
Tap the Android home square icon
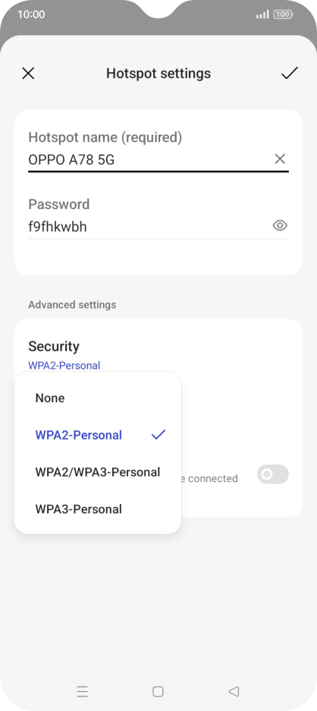click(158, 691)
